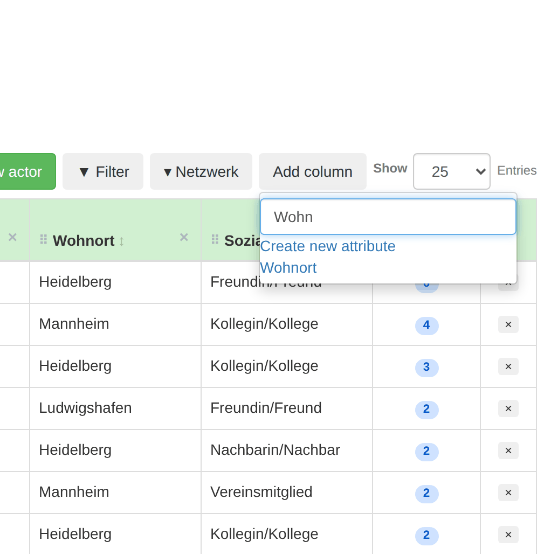Open the Filter dropdown
Screen dimensions: 551x554
[103, 171]
